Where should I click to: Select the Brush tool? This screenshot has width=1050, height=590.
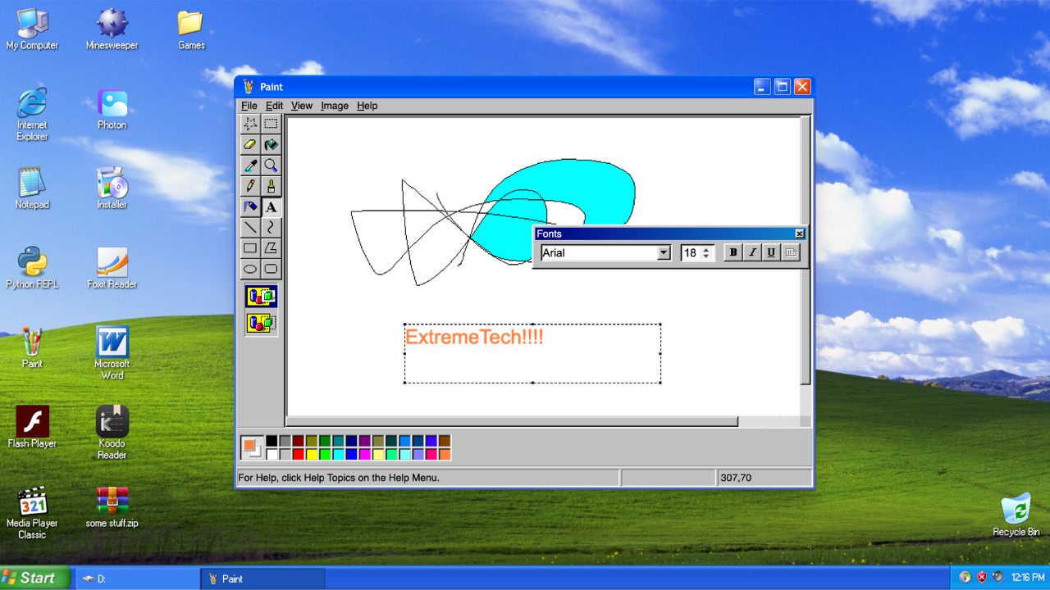(x=271, y=186)
